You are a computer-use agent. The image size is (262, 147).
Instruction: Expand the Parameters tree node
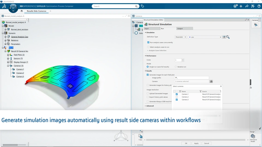(5, 44)
